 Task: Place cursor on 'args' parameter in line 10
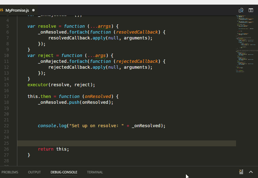(100, 56)
